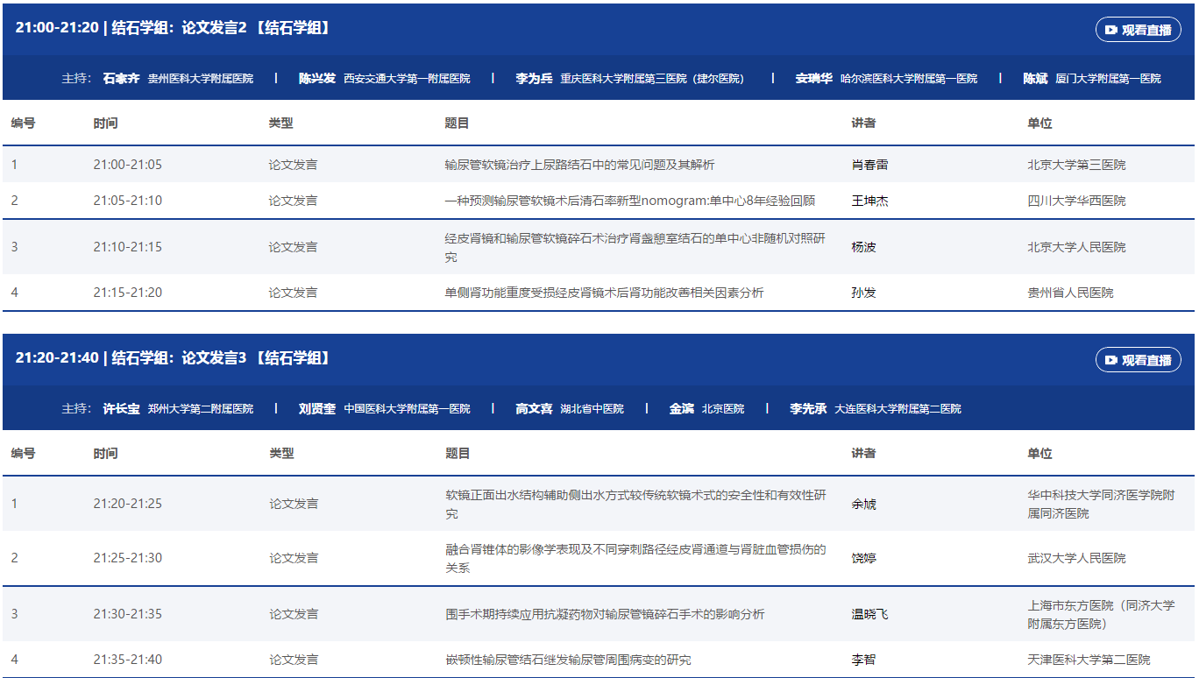Viewport: 1199px width, 678px height.
Task: Click the 观看直播 label for 论文发言2
Action: coord(1146,30)
